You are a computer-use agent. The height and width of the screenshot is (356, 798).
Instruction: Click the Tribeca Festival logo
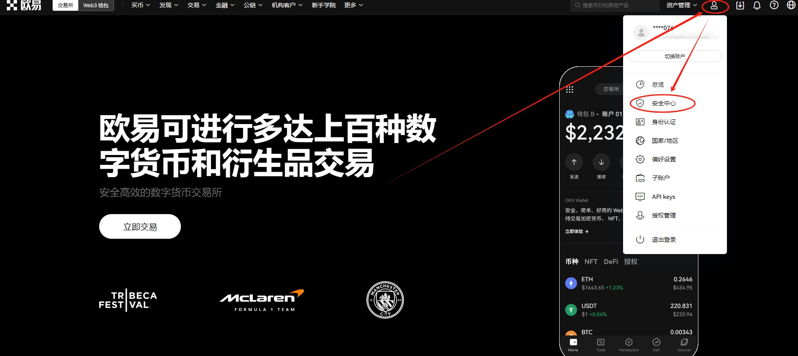click(x=128, y=300)
